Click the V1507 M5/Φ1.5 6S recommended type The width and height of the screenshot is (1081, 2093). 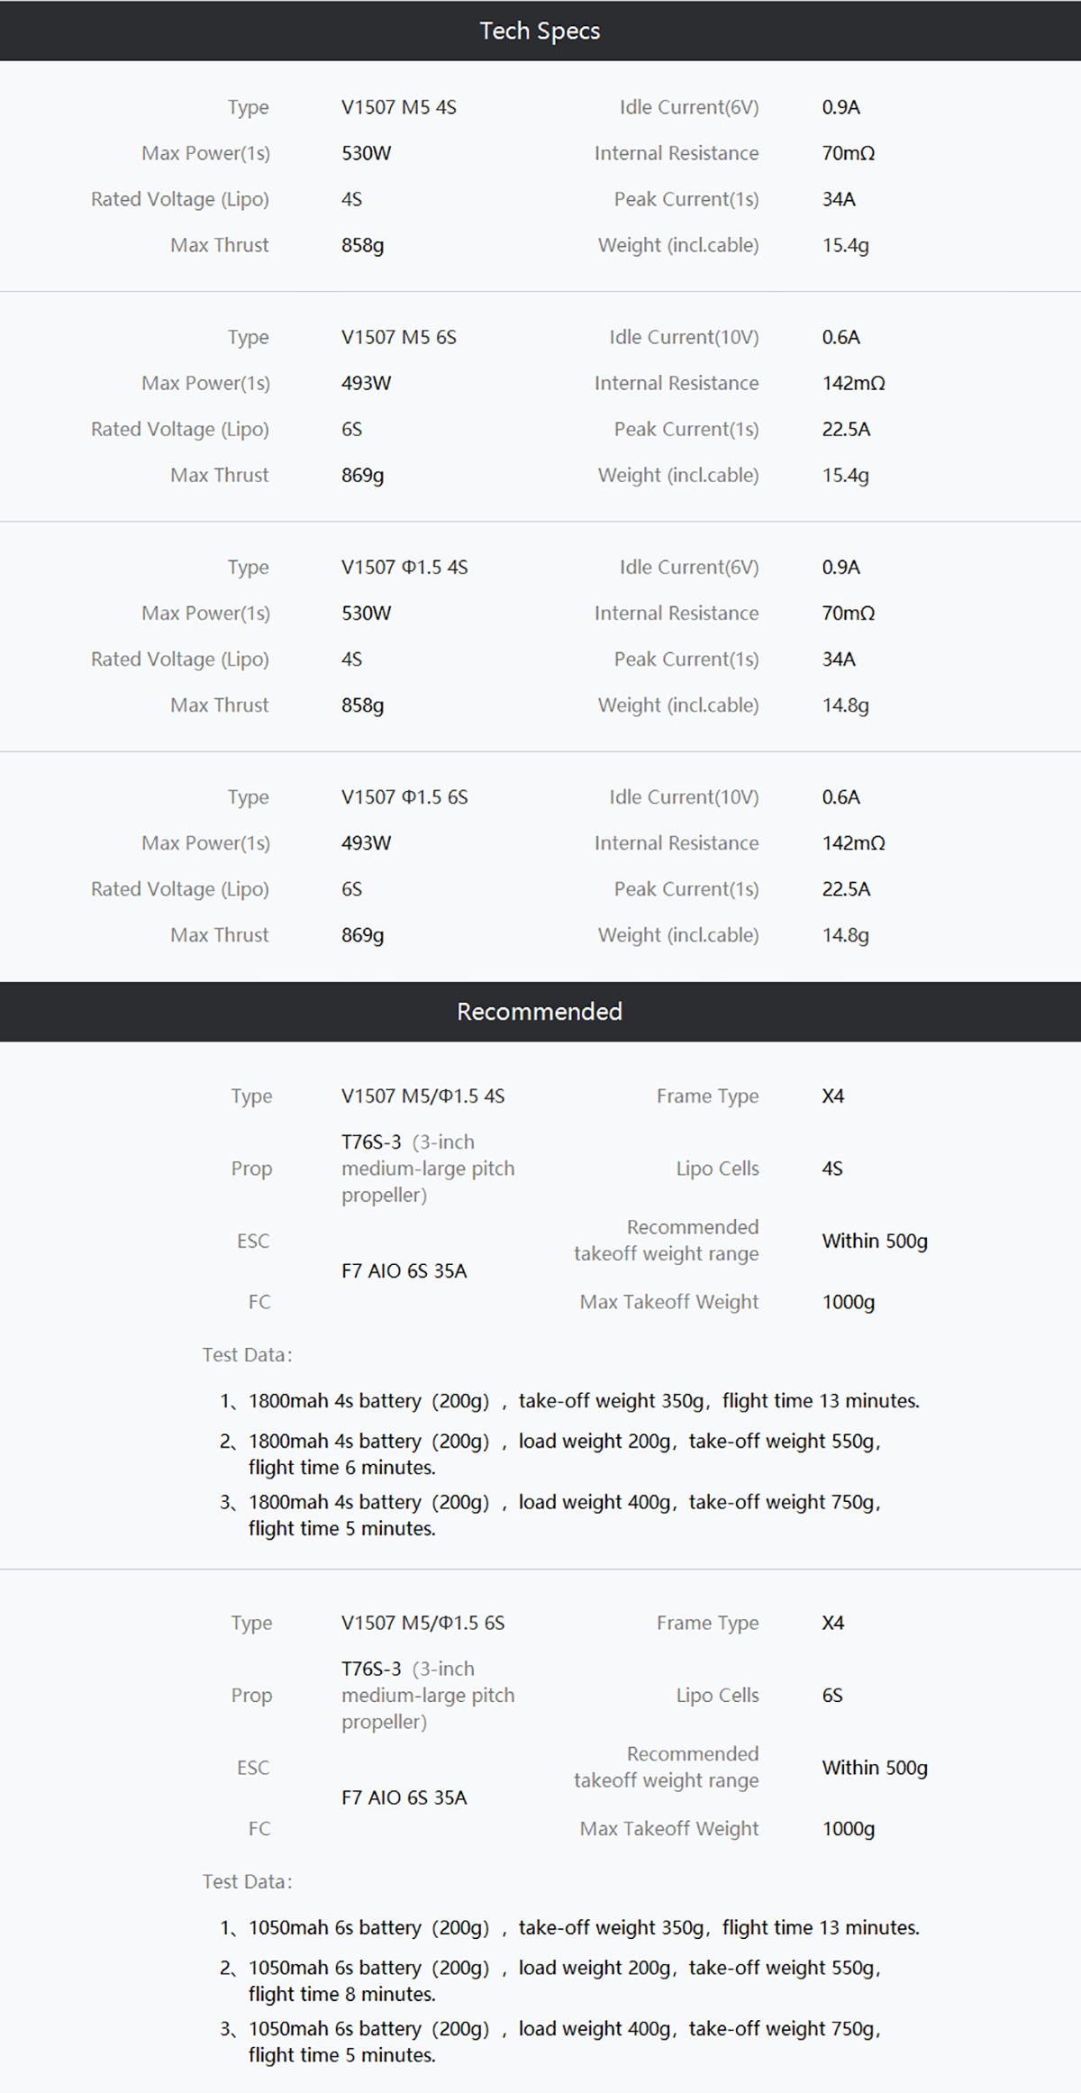422,1623
